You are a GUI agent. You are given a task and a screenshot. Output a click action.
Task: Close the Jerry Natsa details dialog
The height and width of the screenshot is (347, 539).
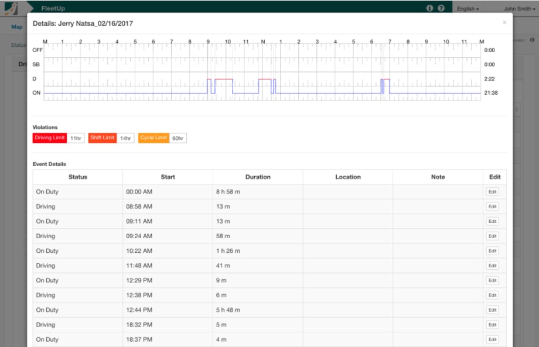tap(504, 22)
